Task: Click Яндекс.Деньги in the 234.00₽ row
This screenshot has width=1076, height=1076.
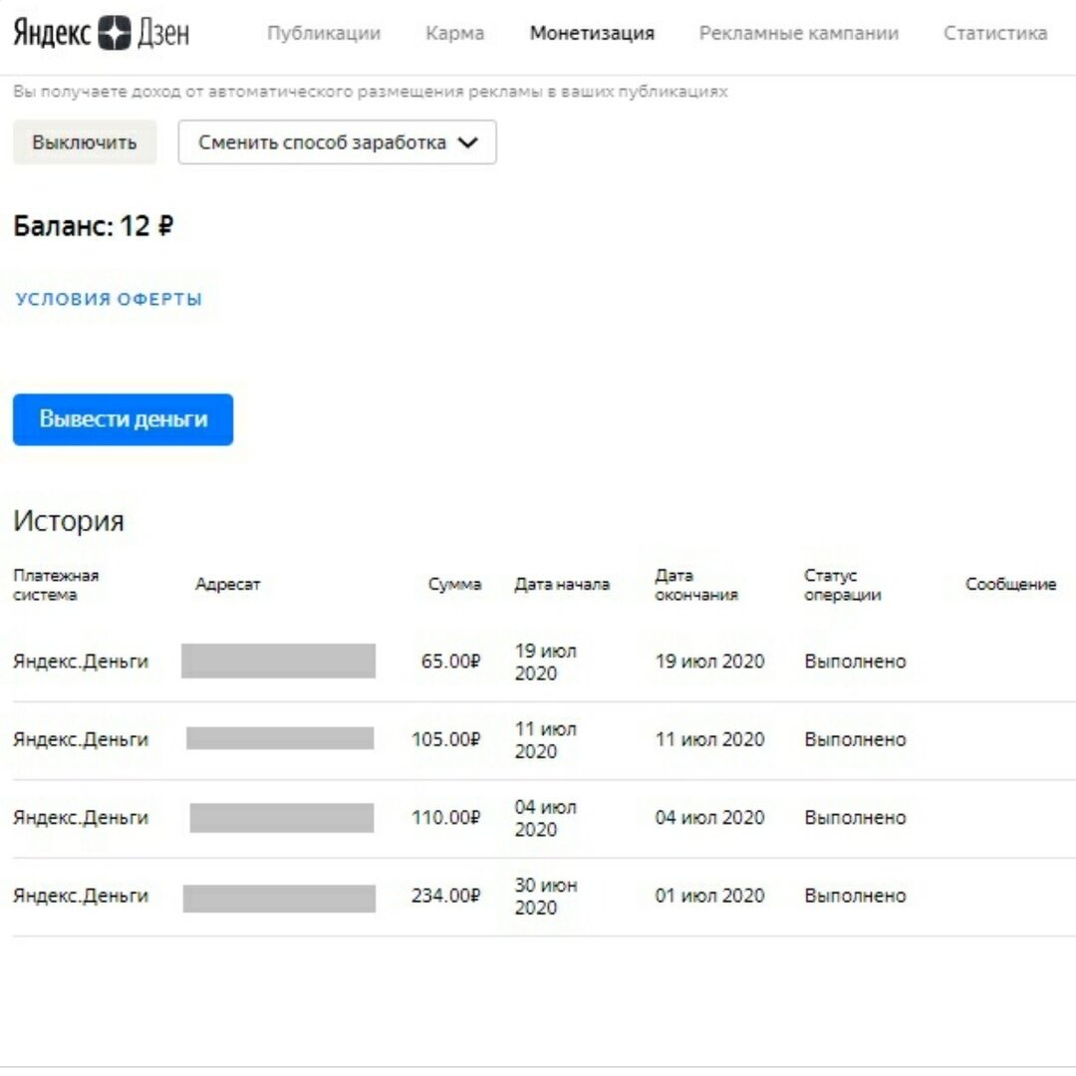Action: (81, 896)
